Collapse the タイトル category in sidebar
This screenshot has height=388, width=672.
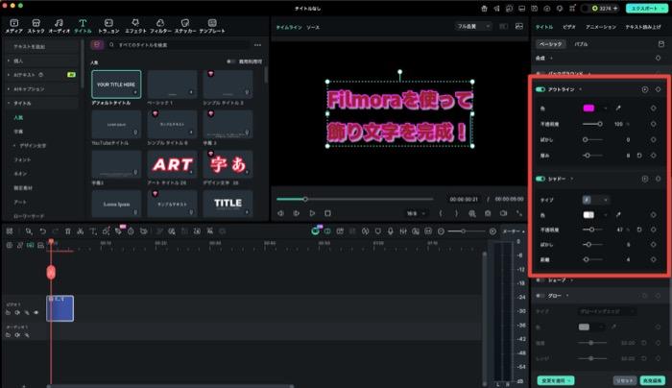pos(9,103)
